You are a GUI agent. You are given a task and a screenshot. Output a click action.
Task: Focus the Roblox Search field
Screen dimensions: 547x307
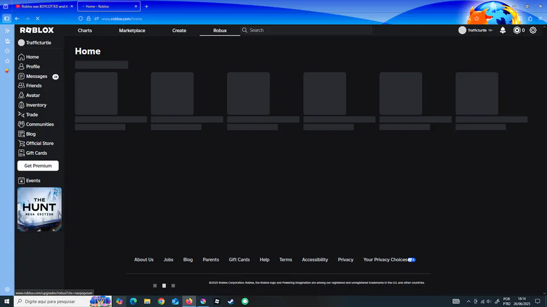(306, 30)
